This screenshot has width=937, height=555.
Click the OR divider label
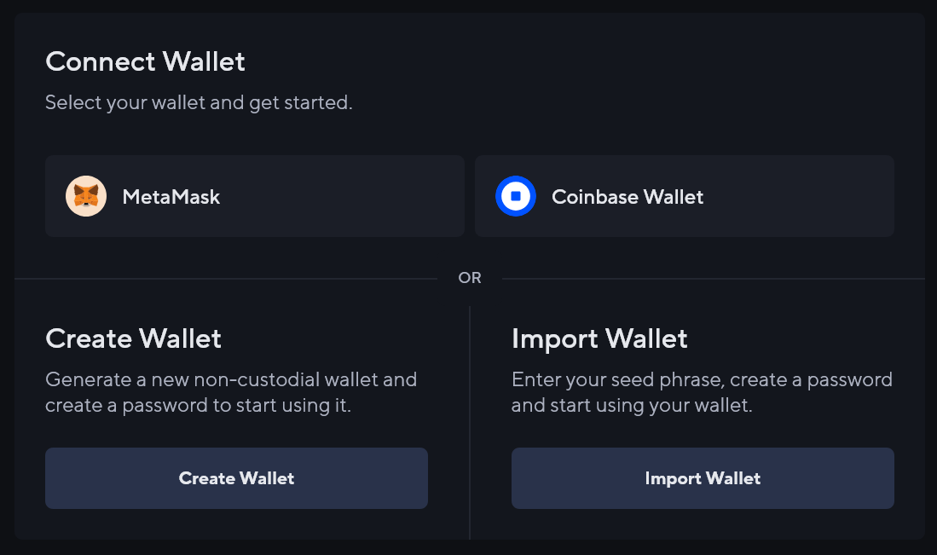[x=469, y=277]
